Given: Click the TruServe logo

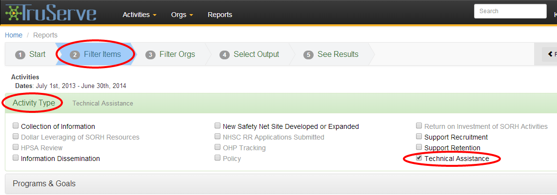Looking at the screenshot, I should click(50, 13).
